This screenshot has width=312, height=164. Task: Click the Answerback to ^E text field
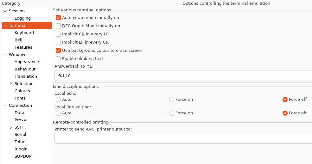[x=183, y=76]
